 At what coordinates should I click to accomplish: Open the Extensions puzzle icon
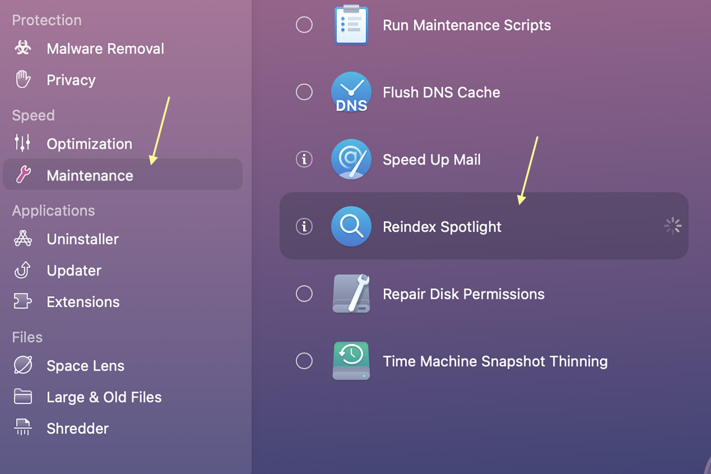tap(23, 301)
